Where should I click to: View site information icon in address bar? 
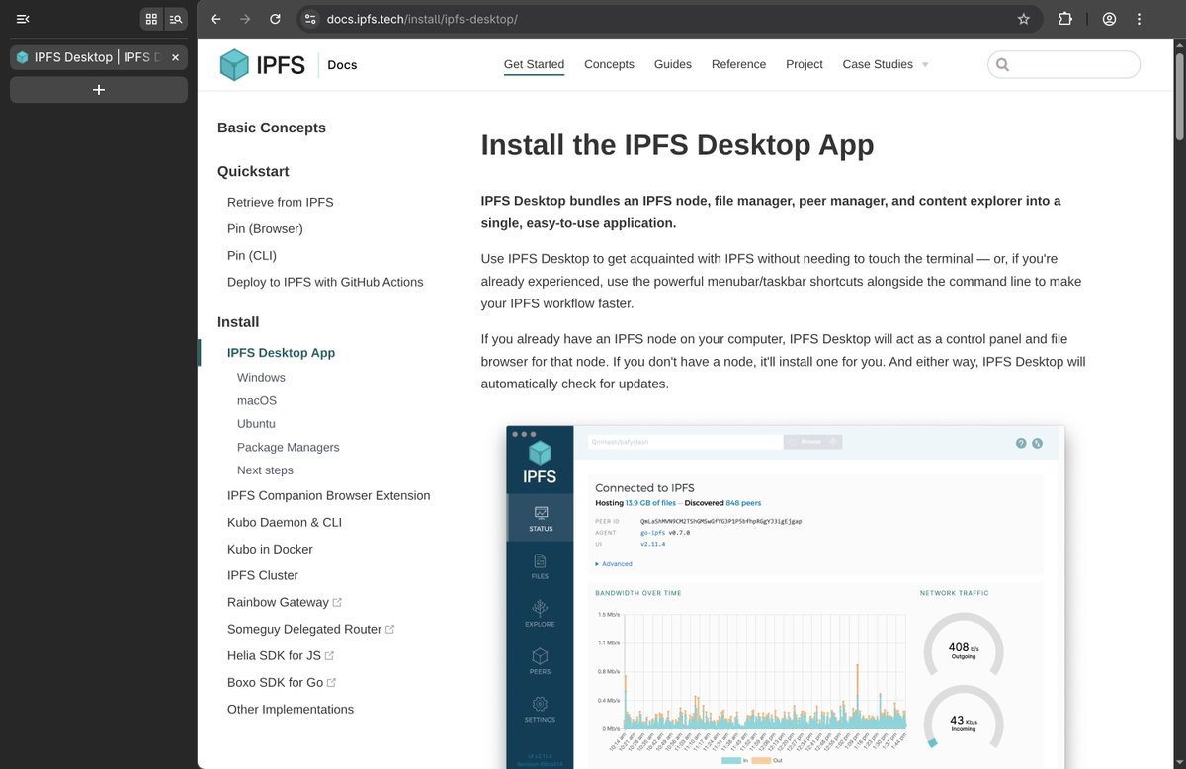(310, 19)
